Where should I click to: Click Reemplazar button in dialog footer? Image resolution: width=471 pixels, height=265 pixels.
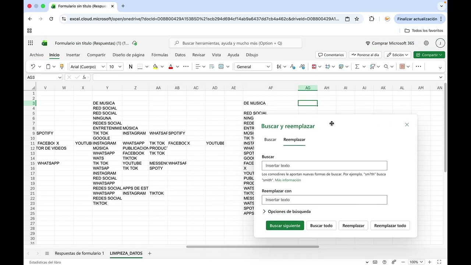click(x=353, y=226)
